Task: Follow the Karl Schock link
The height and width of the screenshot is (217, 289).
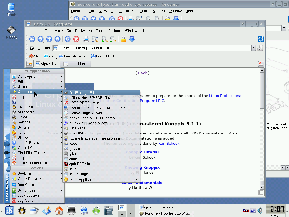Action: (169, 143)
